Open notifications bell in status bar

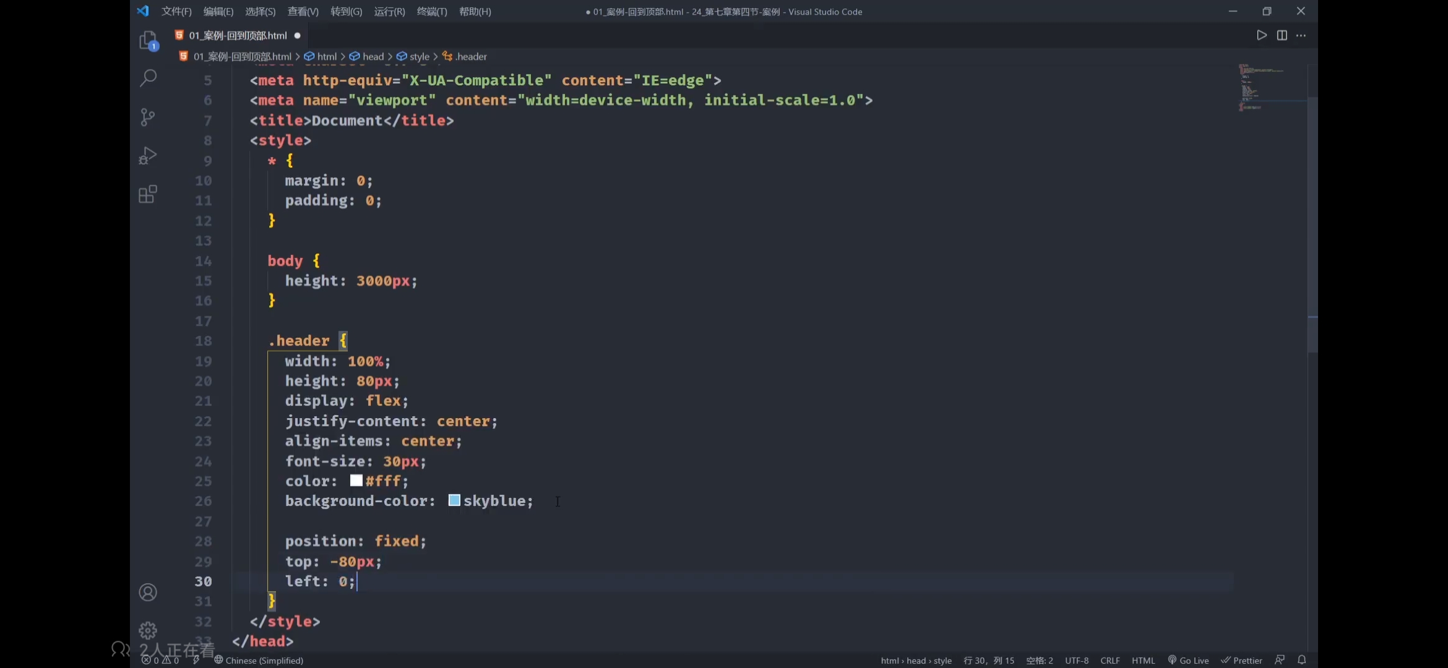tap(1301, 660)
